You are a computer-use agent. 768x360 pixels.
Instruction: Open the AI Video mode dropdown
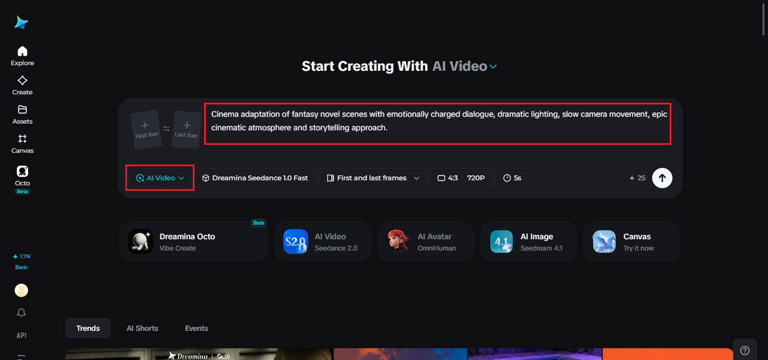tap(160, 178)
